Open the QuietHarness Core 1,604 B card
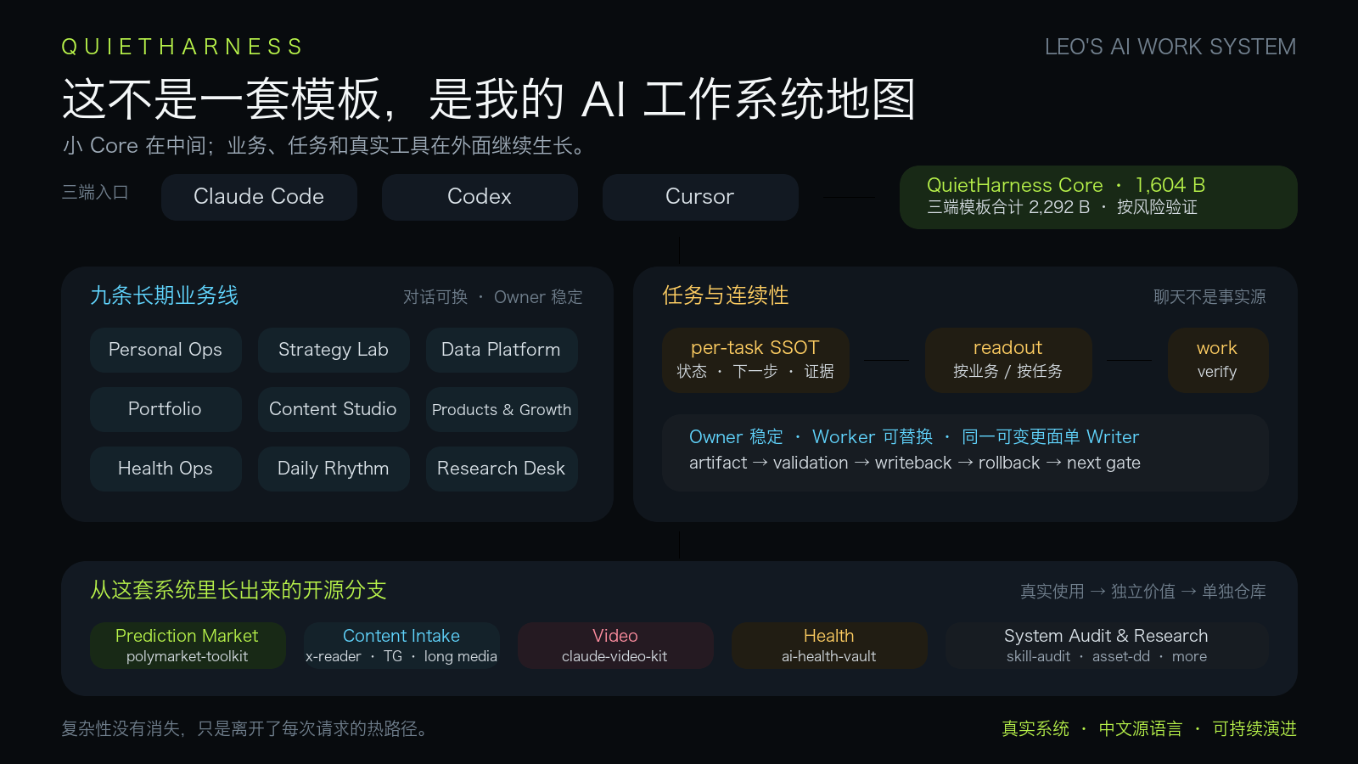This screenshot has height=764, width=1358. coord(1098,197)
